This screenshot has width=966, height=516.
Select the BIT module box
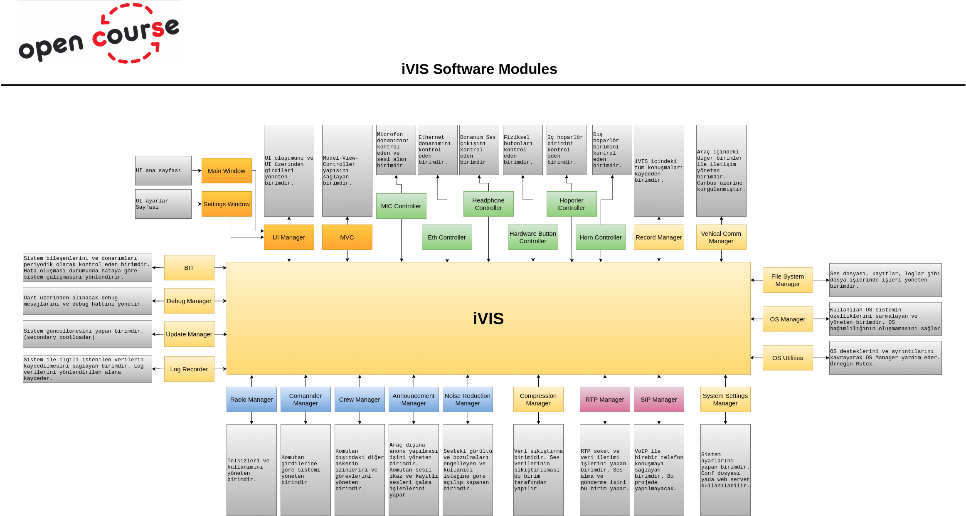[189, 267]
